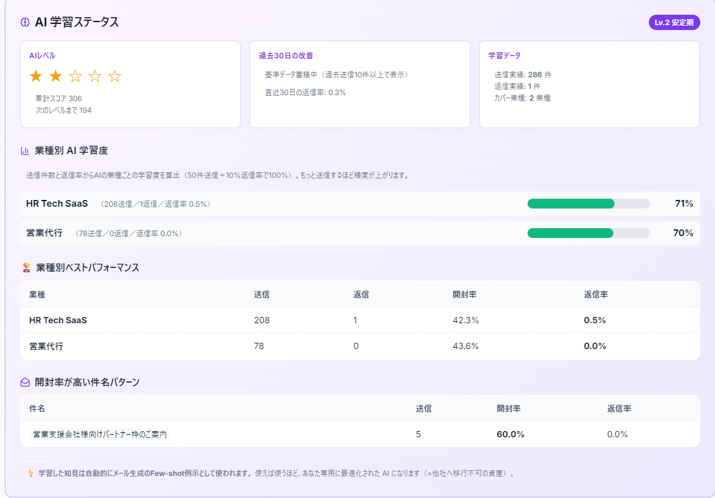The image size is (715, 498).
Task: Click the 件名 column header
Action: [37, 409]
